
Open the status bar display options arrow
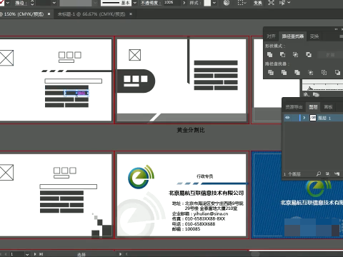(120, 254)
